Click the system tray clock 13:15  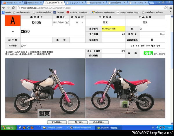[169, 128]
